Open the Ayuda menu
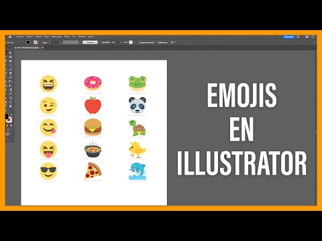This screenshot has height=241, width=322. tap(91, 37)
